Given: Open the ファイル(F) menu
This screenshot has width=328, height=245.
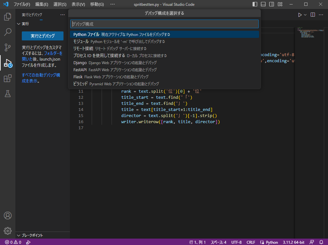Looking at the screenshot, I should pyautogui.click(x=22, y=4).
